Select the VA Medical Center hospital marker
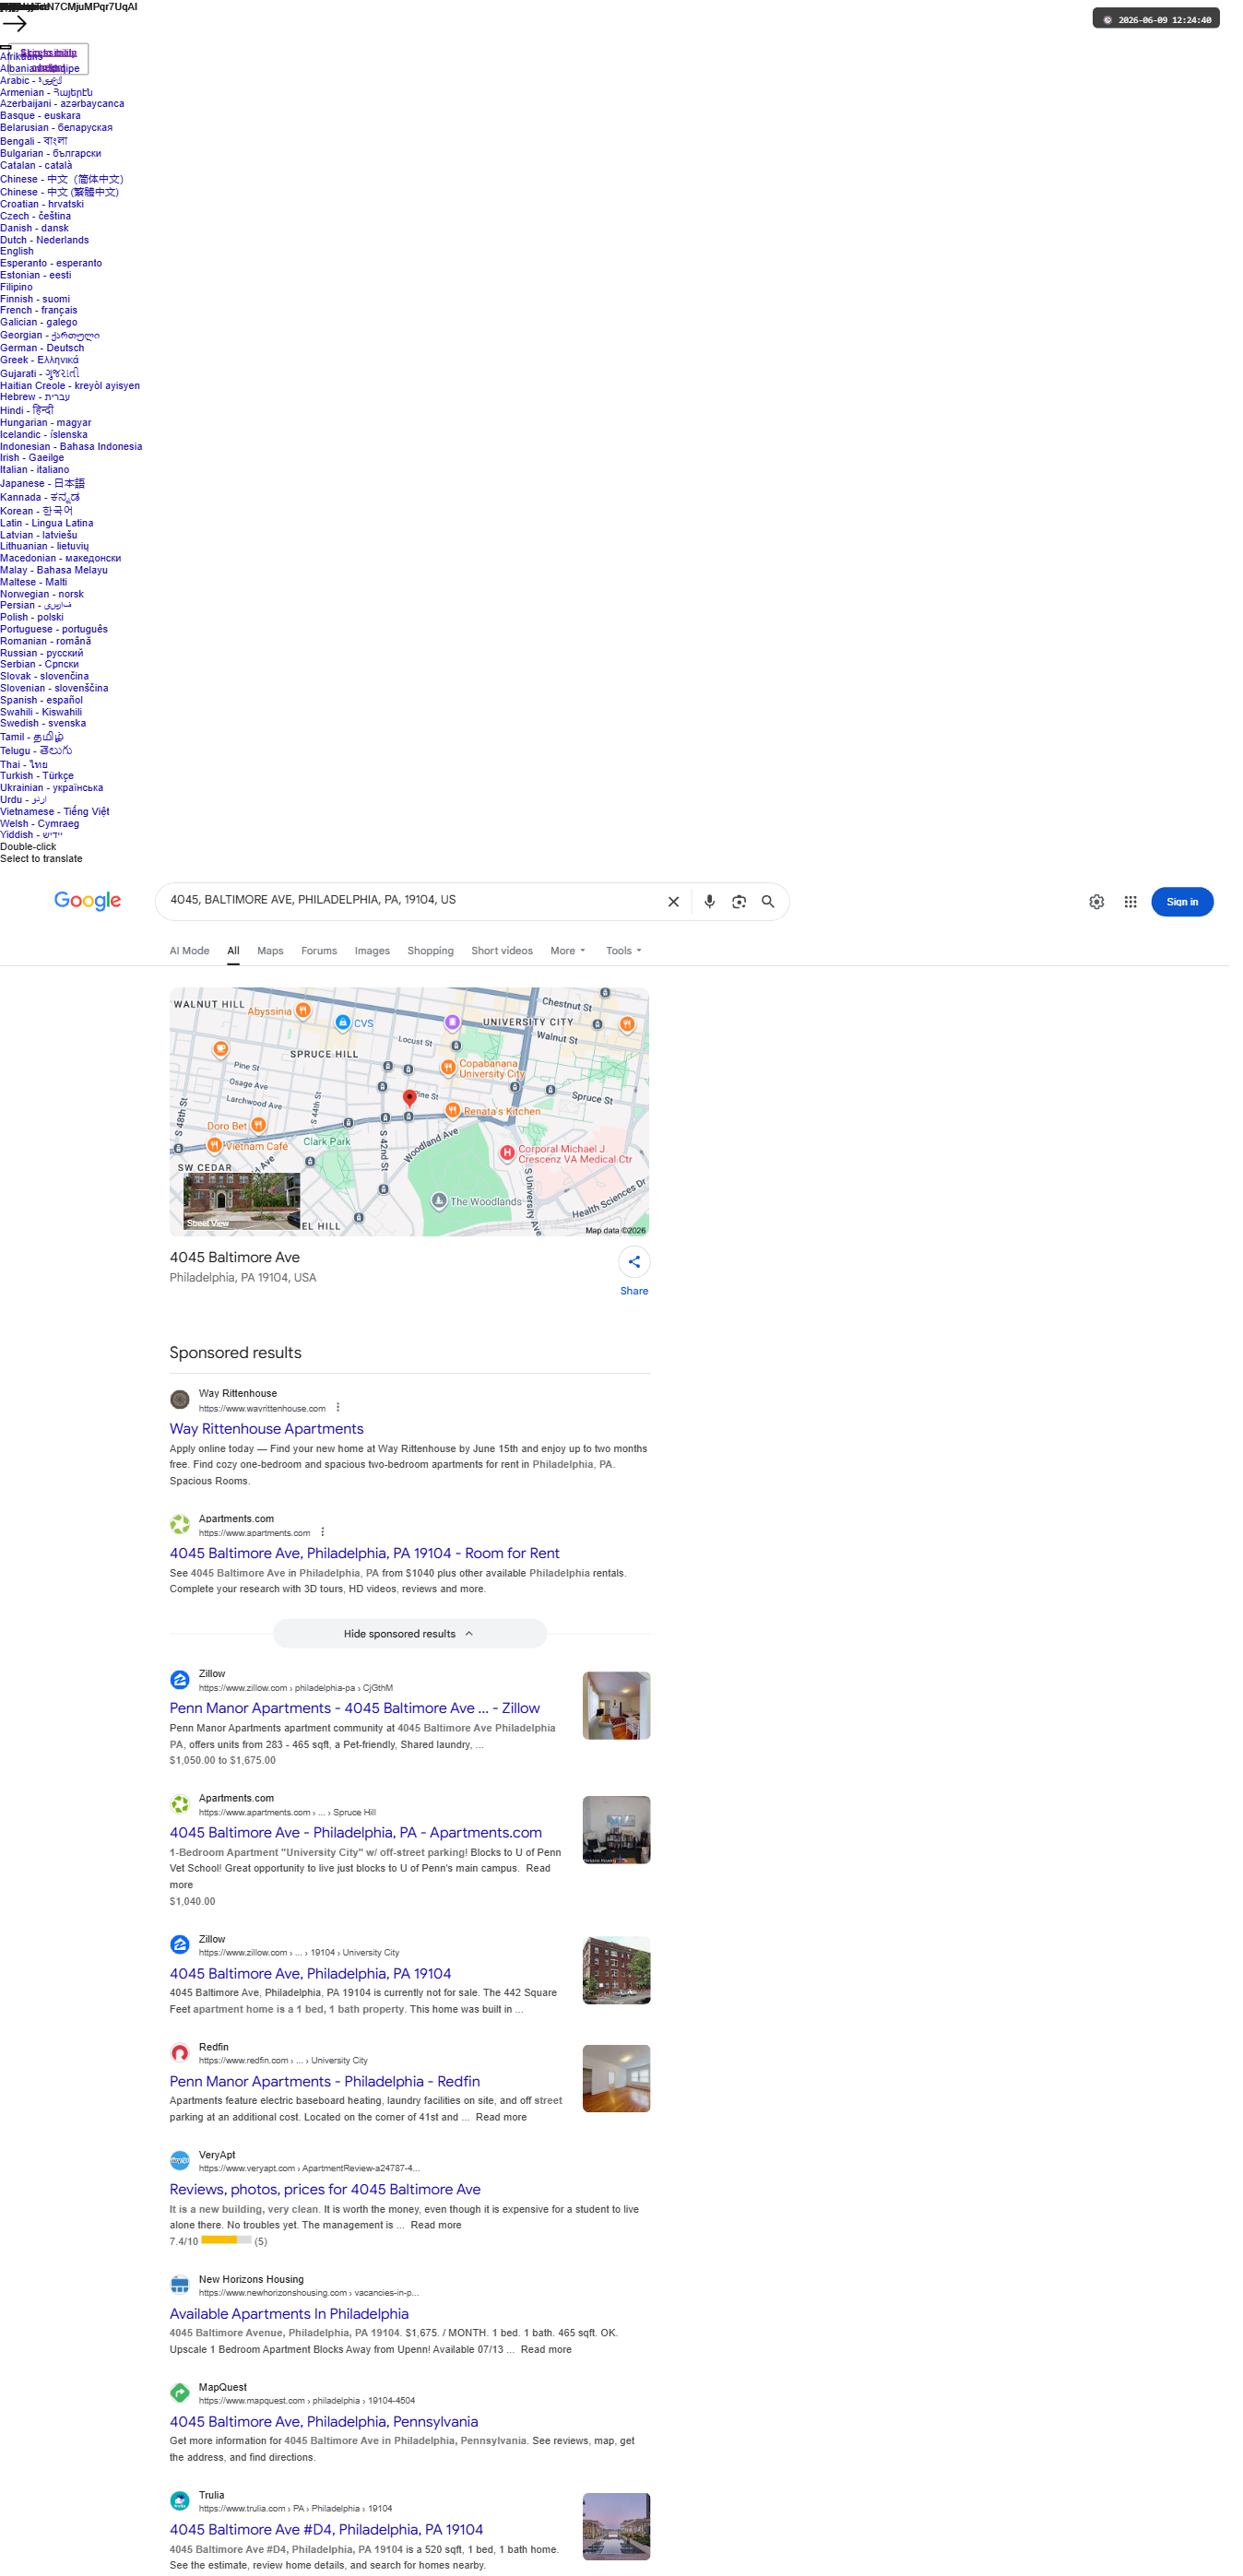 pyautogui.click(x=507, y=1153)
